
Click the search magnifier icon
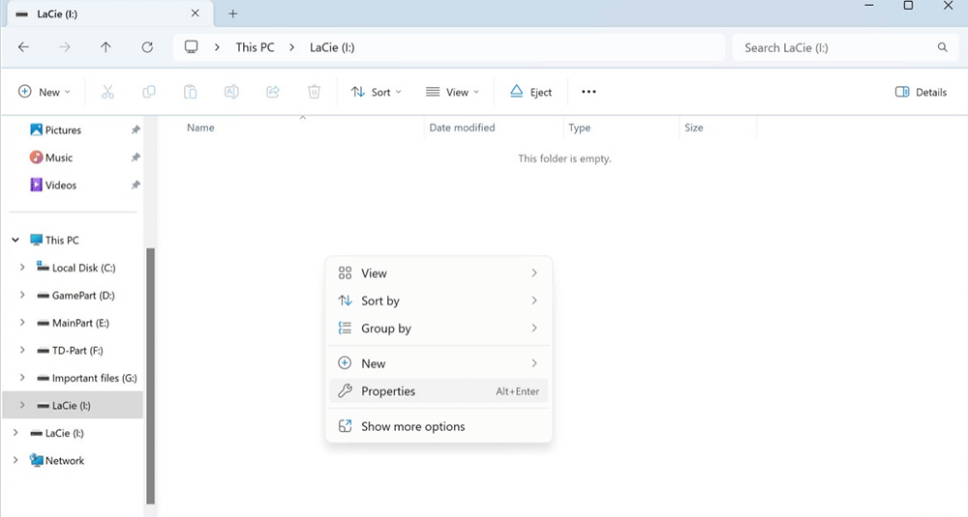click(x=942, y=47)
